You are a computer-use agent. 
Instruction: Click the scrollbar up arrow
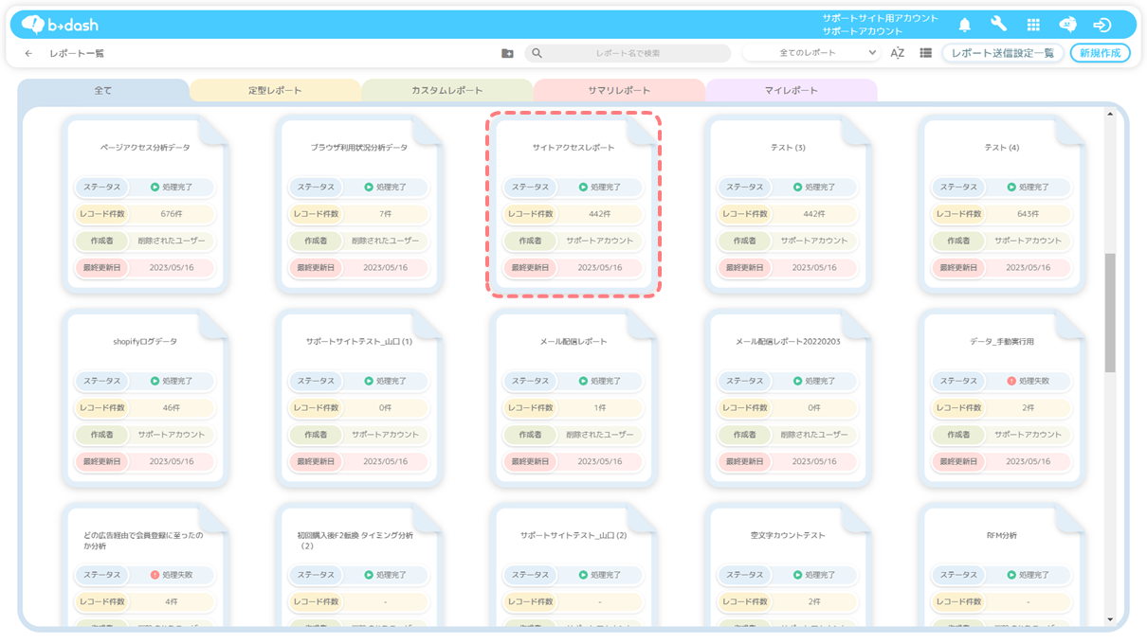click(x=1110, y=115)
